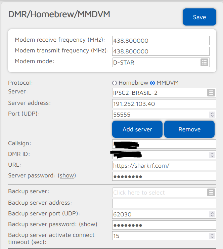Adjust the Backup connect timeout spinner
This screenshot has width=223, height=249.
(212, 236)
